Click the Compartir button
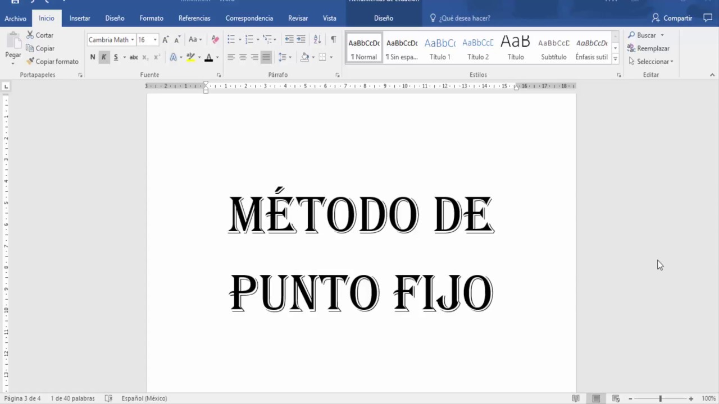Screen dimensions: 719x404 [x=672, y=18]
